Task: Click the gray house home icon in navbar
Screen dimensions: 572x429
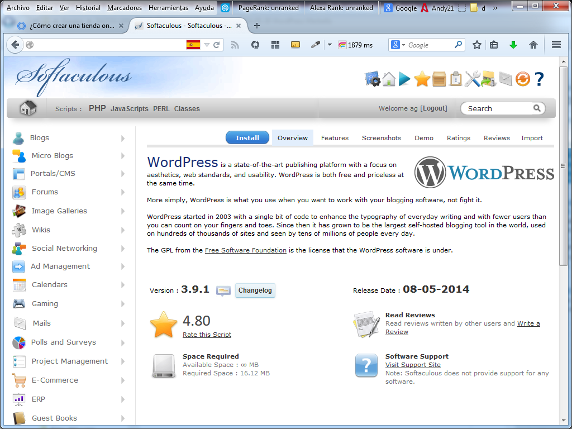Action: coord(28,108)
